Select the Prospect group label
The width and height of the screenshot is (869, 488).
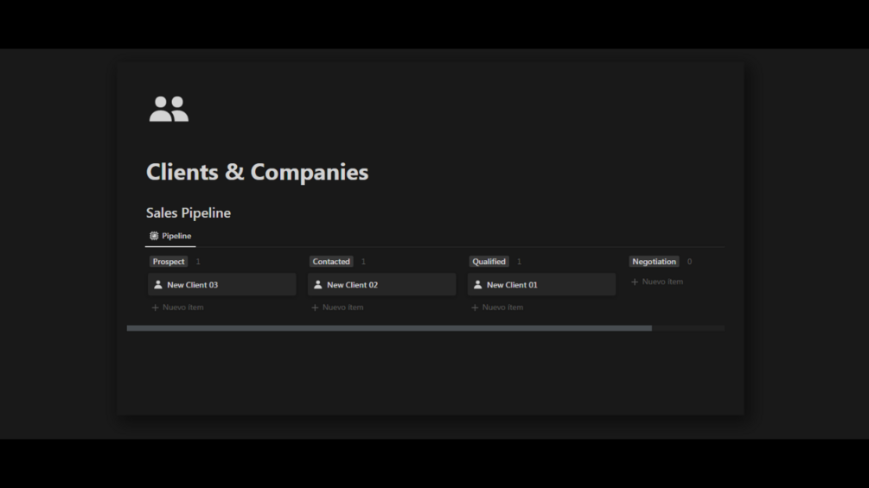click(169, 262)
